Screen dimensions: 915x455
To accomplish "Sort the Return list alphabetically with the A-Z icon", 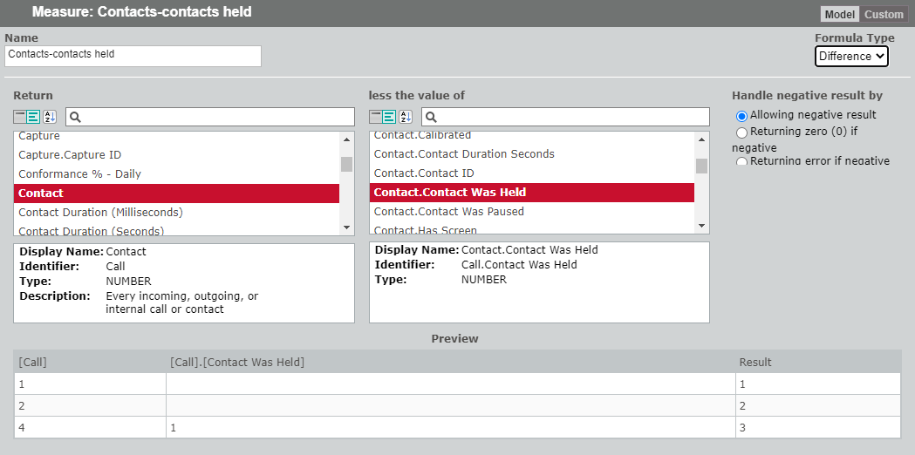I will (x=50, y=117).
